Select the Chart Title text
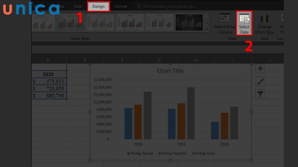Image resolution: width=298 pixels, height=167 pixels. click(170, 71)
